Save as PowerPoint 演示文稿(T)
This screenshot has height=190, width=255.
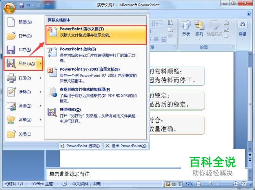96,35
